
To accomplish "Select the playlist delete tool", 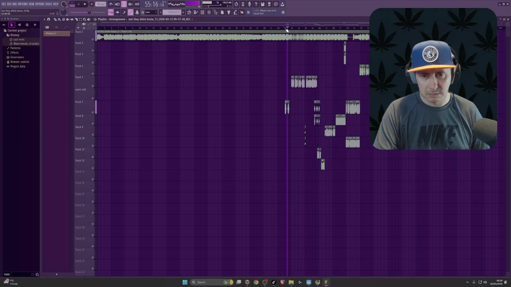I will coord(63,19).
